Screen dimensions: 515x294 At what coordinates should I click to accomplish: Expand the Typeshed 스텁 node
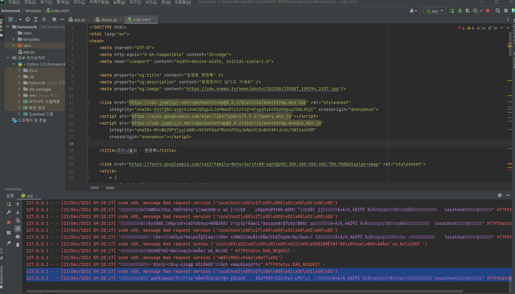(x=19, y=114)
